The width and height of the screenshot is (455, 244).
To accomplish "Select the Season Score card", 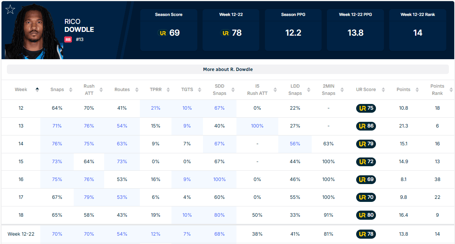I will (169, 30).
